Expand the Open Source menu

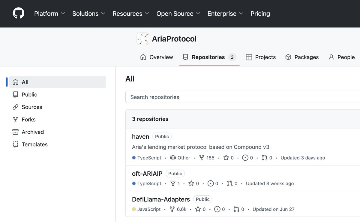coord(178,13)
